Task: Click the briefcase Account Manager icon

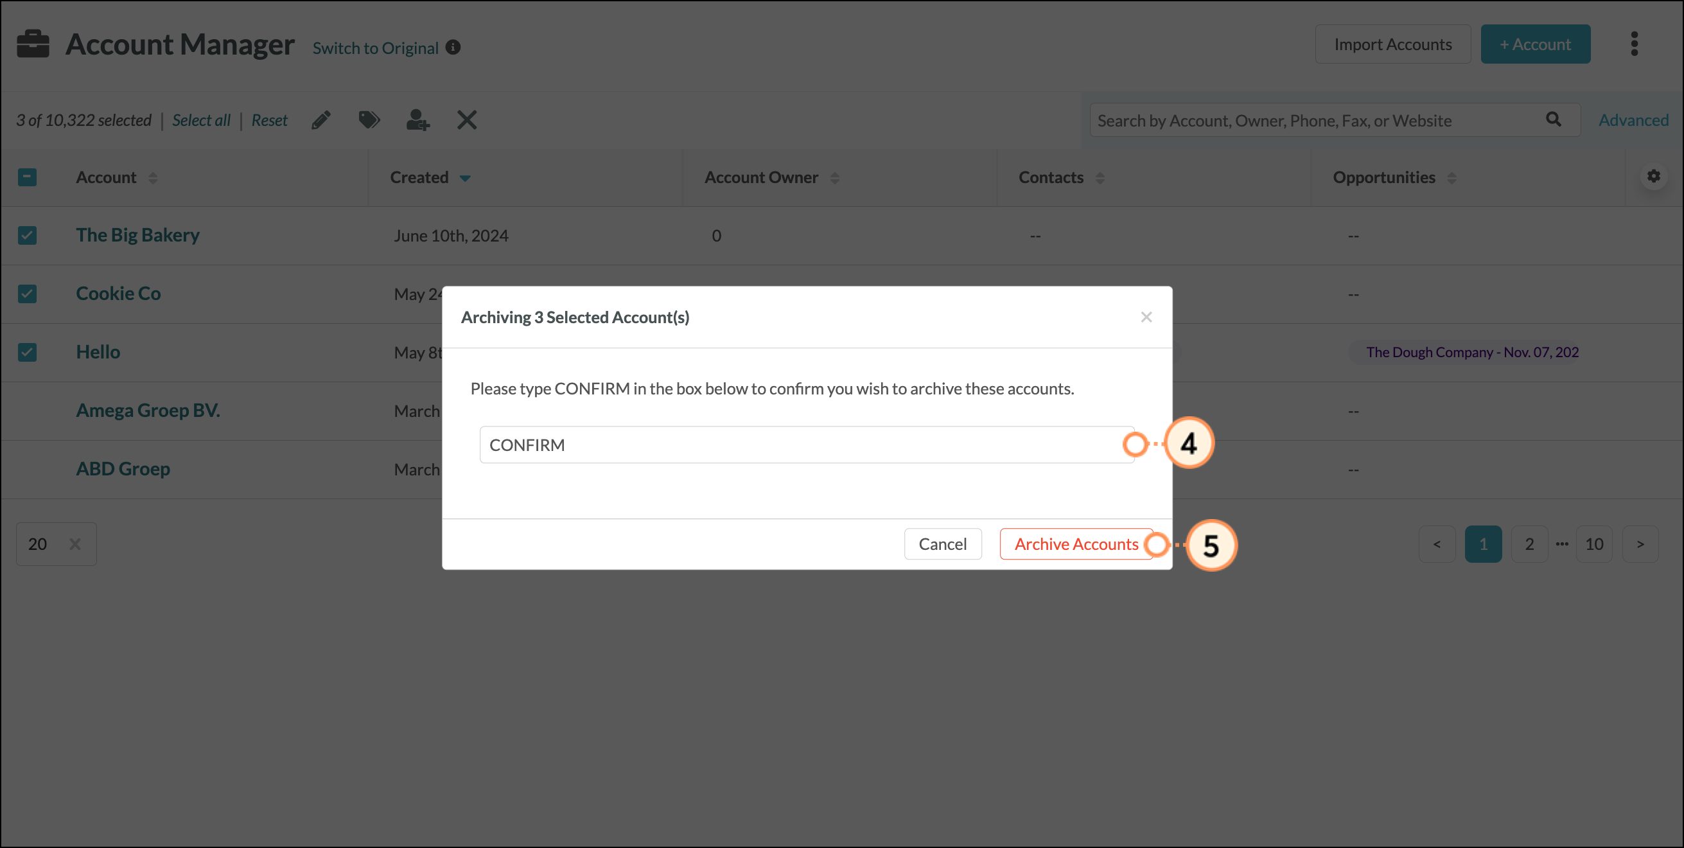Action: coord(33,44)
